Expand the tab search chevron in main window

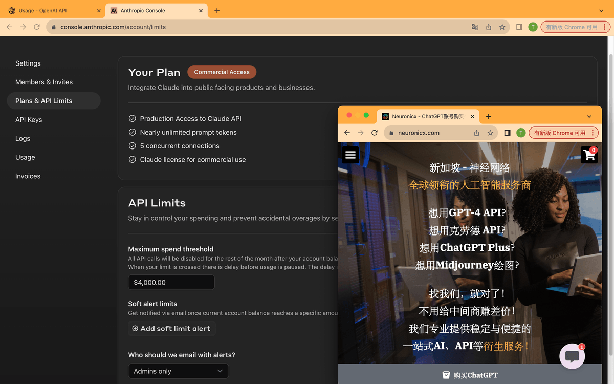[601, 11]
